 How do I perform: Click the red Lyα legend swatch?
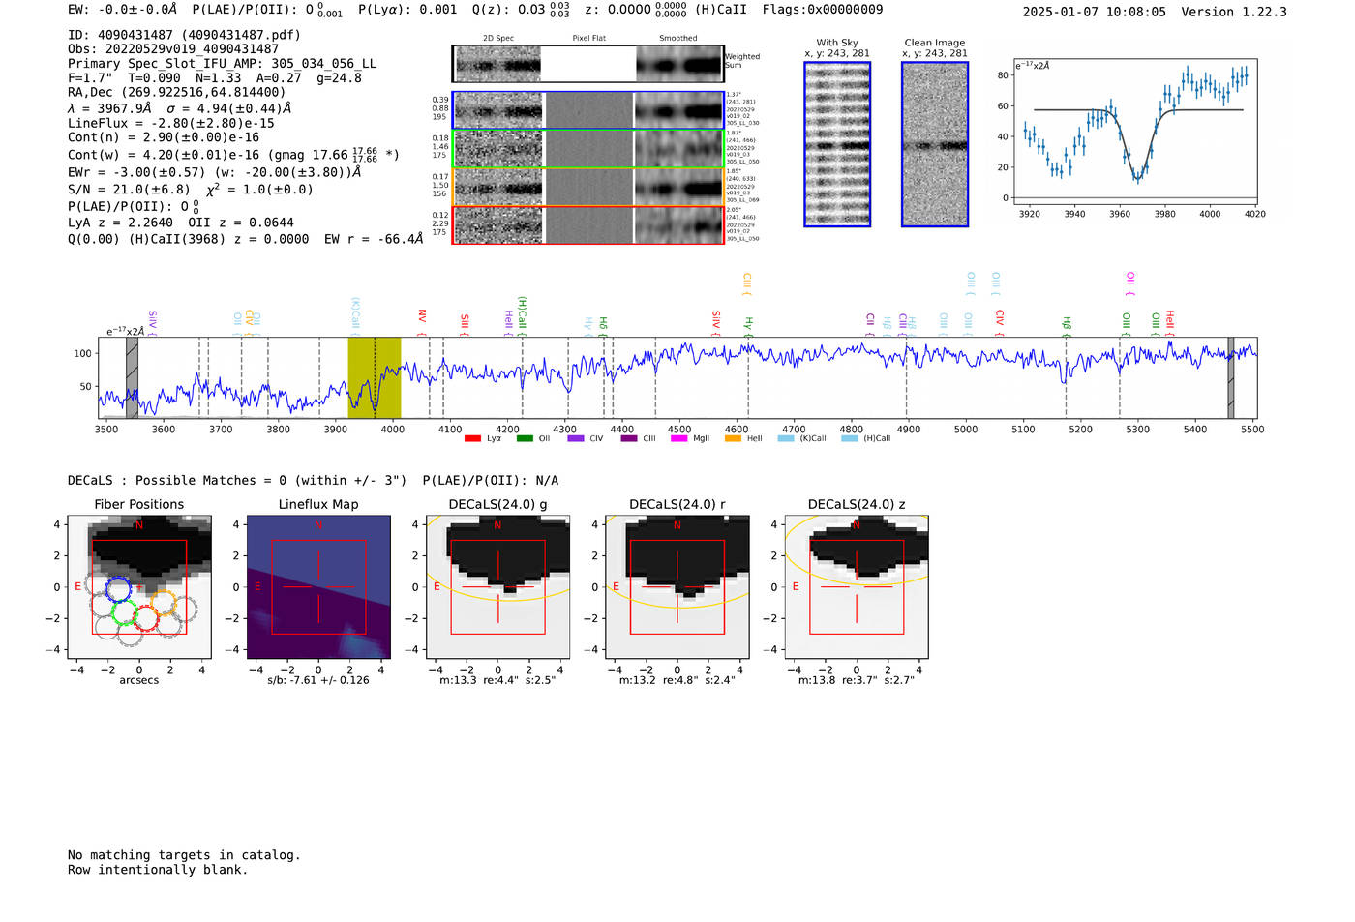(472, 439)
